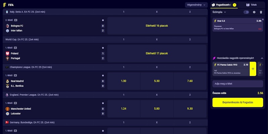
Task: Click the yellow F logo beside FIFA
Action: point(5,5)
